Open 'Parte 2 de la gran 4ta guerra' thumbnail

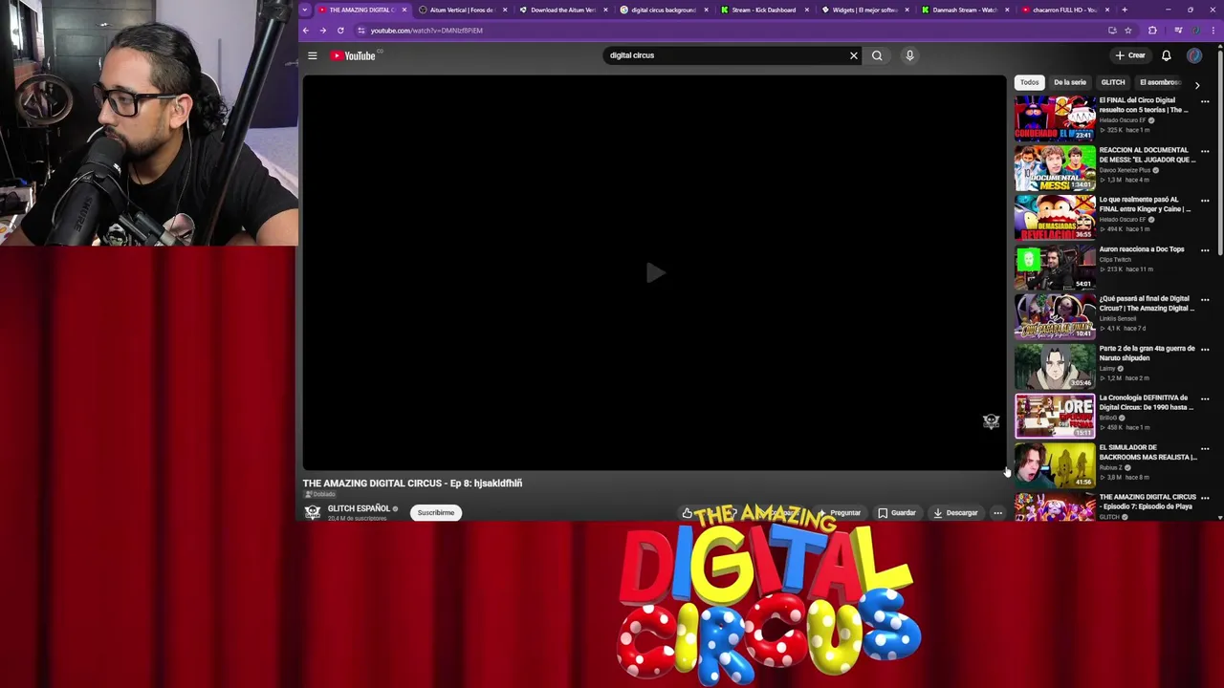[1055, 366]
